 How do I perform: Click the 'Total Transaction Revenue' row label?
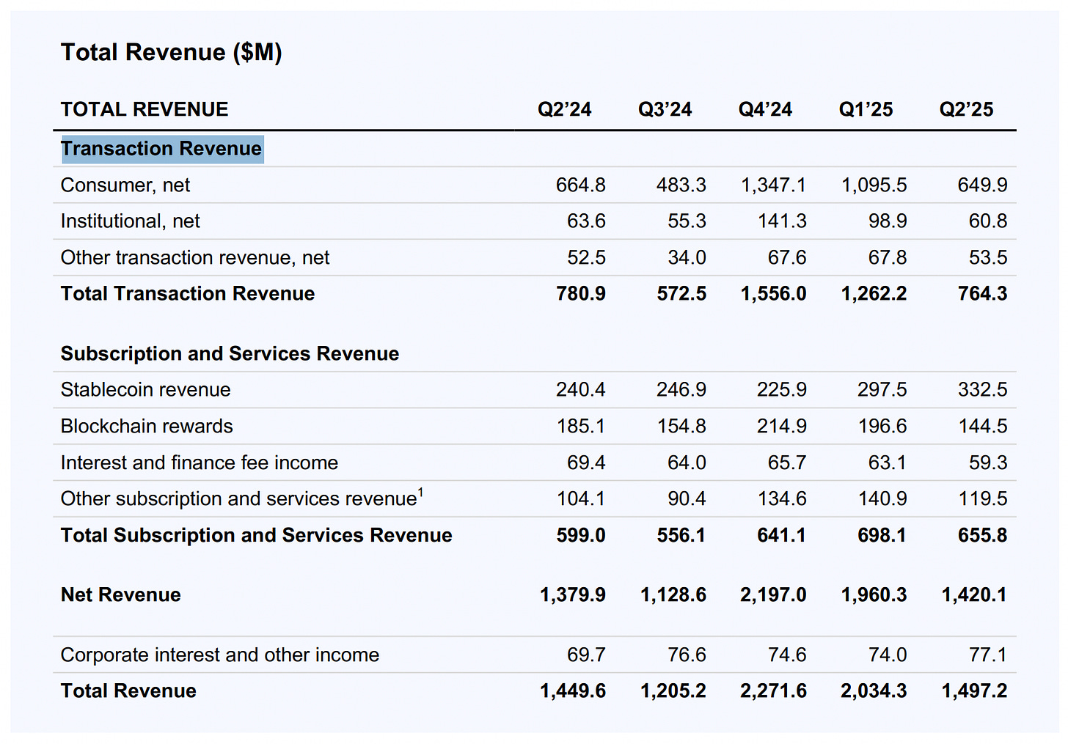point(188,294)
